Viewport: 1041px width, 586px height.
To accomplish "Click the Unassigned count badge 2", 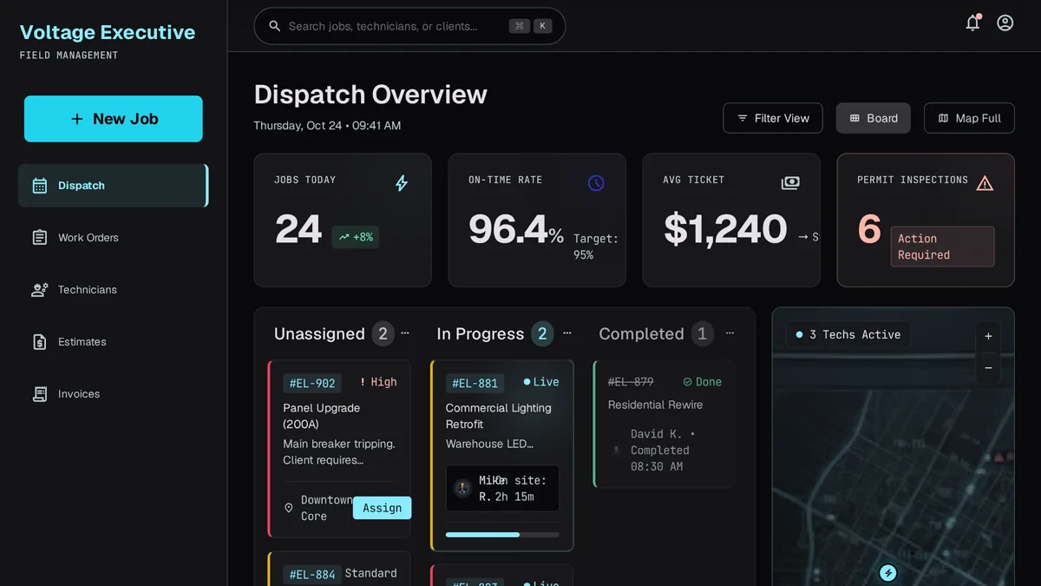I will (x=383, y=333).
